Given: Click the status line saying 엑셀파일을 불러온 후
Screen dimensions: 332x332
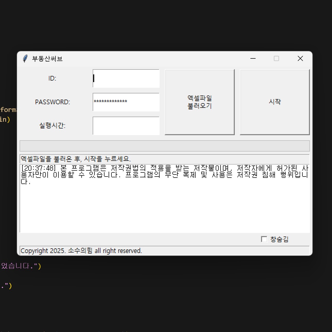Looking at the screenshot, I should pos(76,159).
